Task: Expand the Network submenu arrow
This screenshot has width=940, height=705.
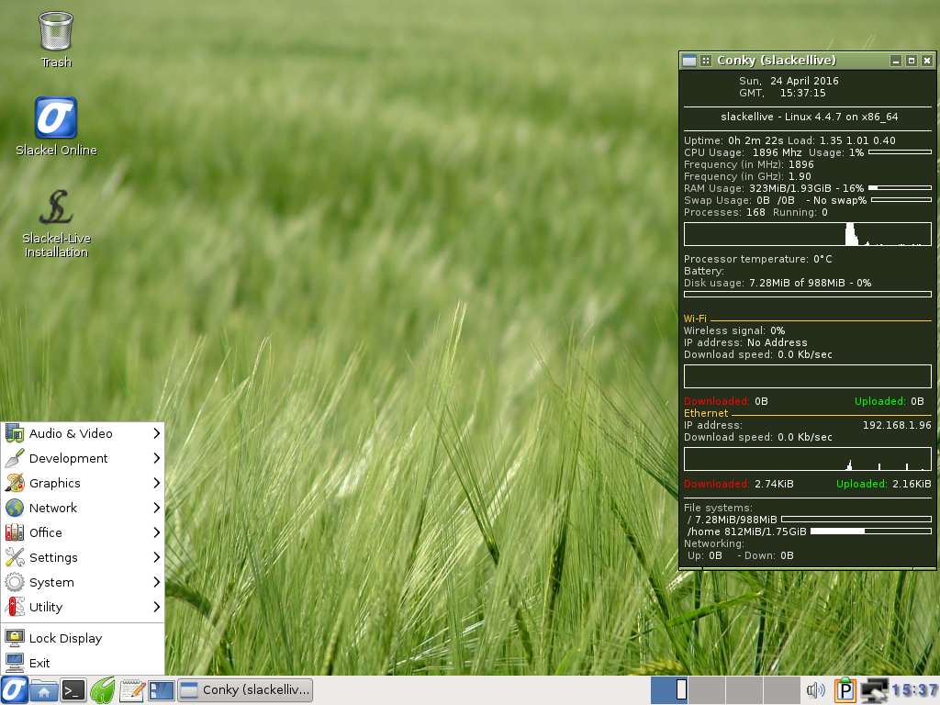Action: [156, 508]
